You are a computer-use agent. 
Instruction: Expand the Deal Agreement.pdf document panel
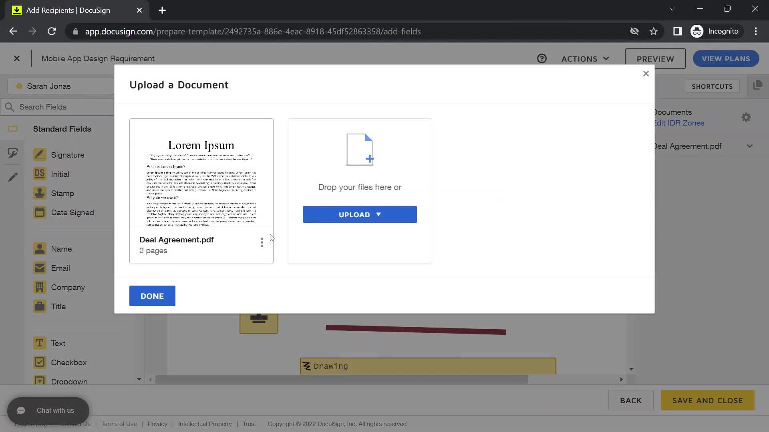point(750,146)
